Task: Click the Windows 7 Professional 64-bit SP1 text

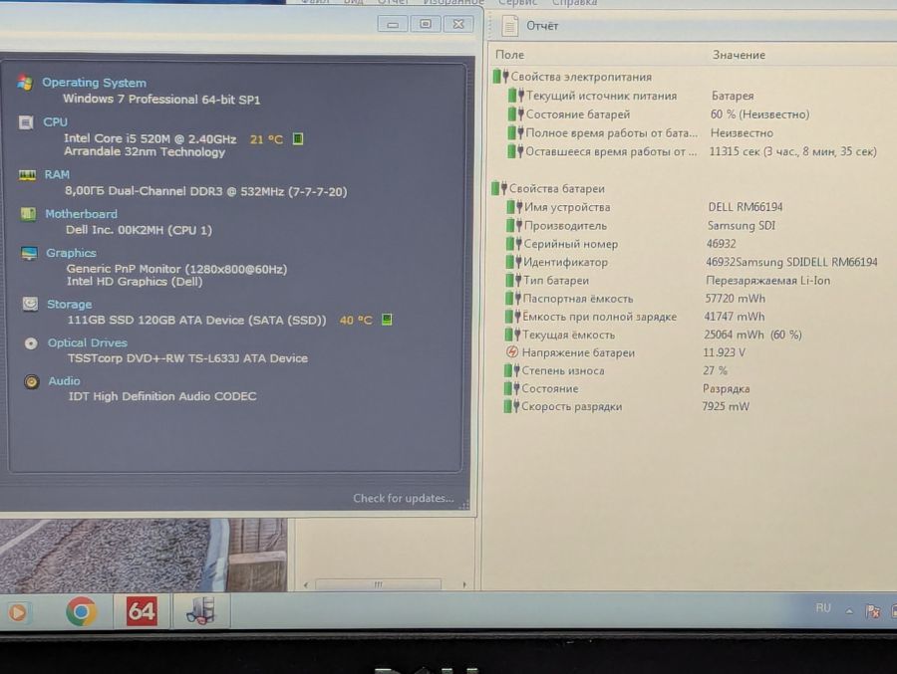Action: coord(161,99)
